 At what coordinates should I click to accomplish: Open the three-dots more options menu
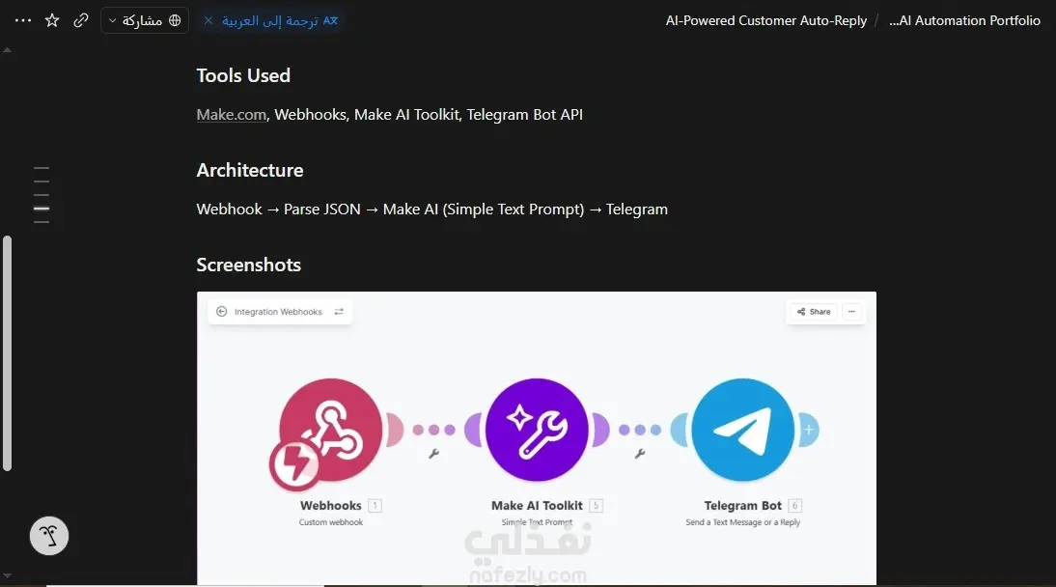(23, 20)
